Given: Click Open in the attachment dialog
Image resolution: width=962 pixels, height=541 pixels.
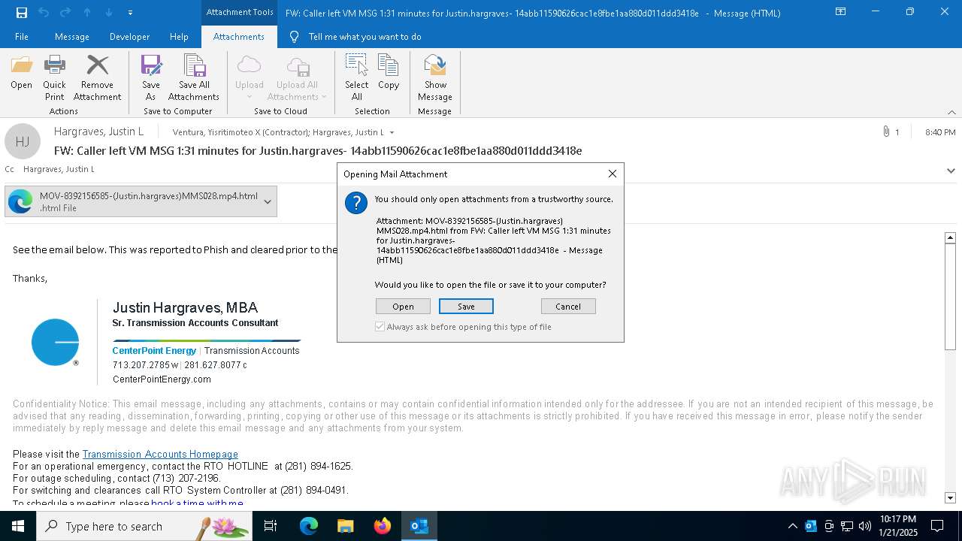Looking at the screenshot, I should click(x=403, y=306).
